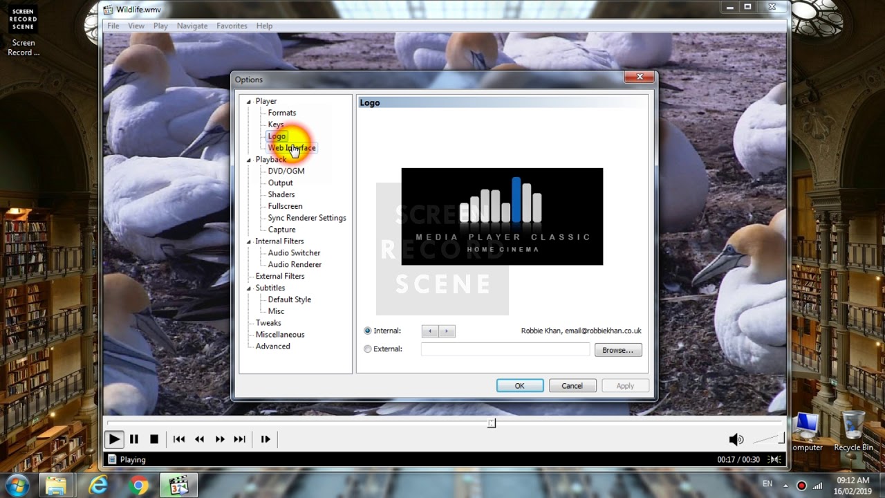Image resolution: width=885 pixels, height=498 pixels.
Task: Open File Explorer from taskbar
Action: coord(56,486)
